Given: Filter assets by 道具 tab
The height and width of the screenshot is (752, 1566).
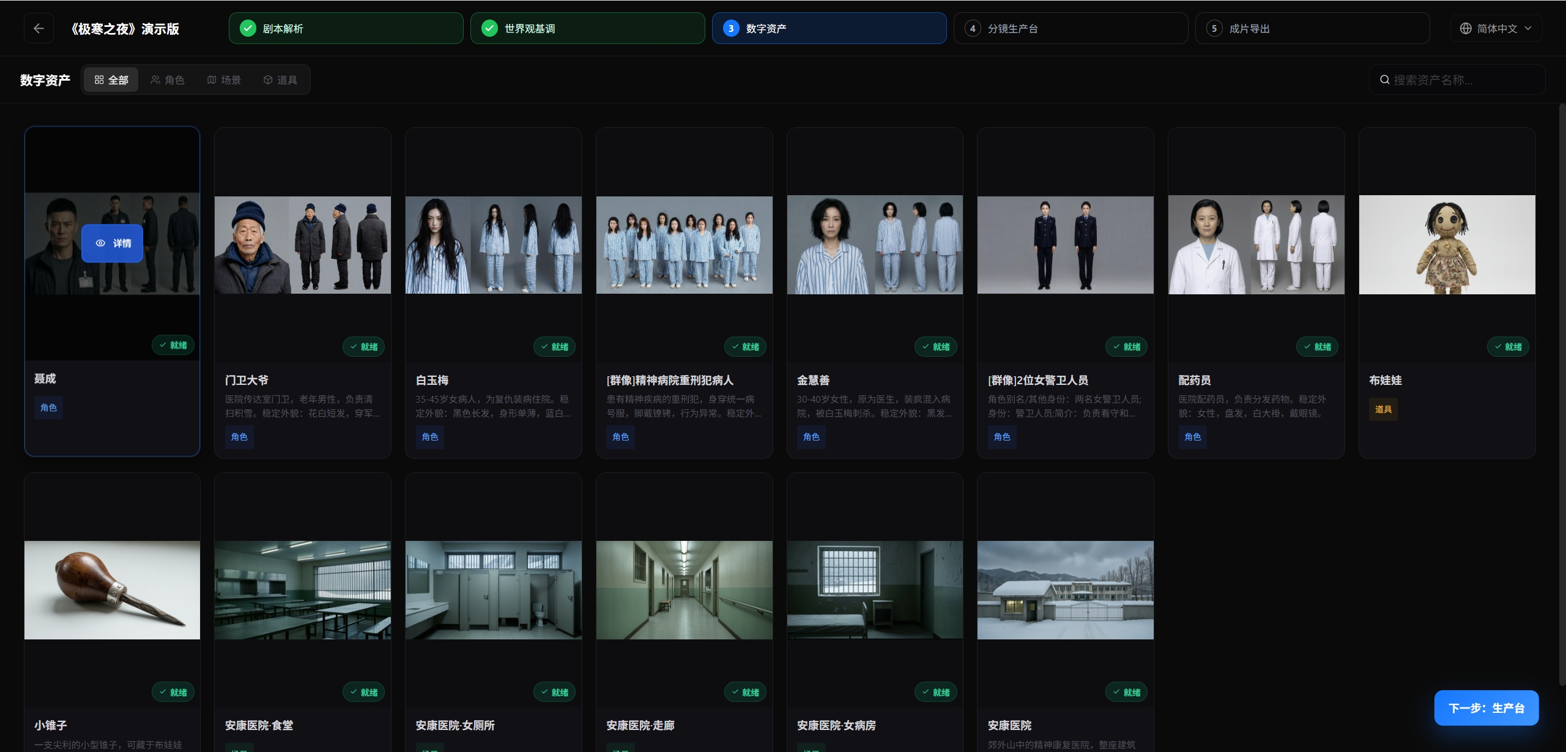Looking at the screenshot, I should (x=280, y=80).
